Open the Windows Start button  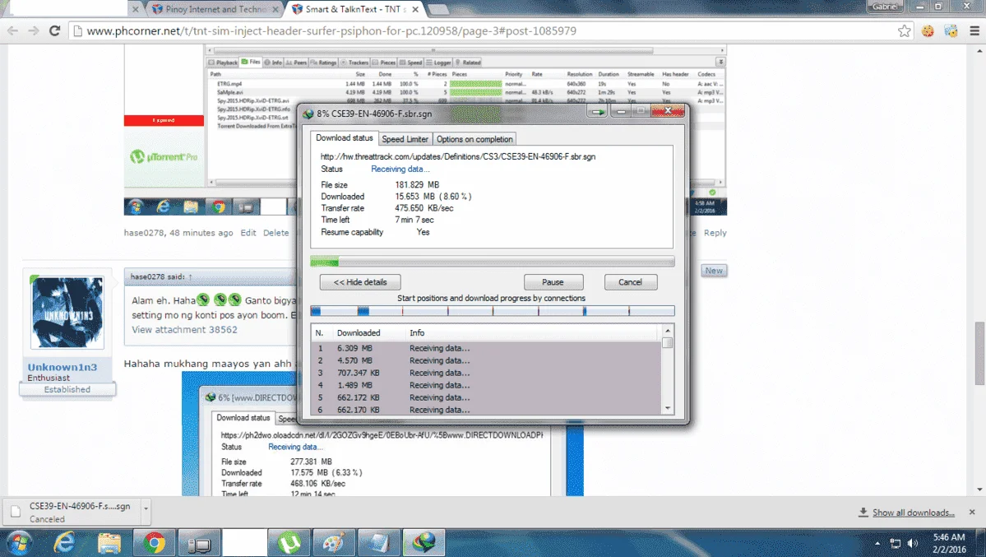point(19,542)
